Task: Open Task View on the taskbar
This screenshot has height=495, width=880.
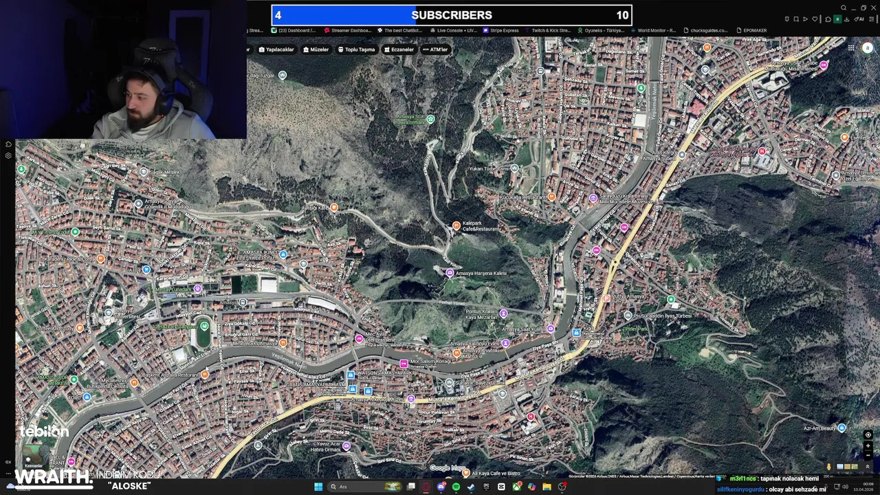Action: pos(410,487)
